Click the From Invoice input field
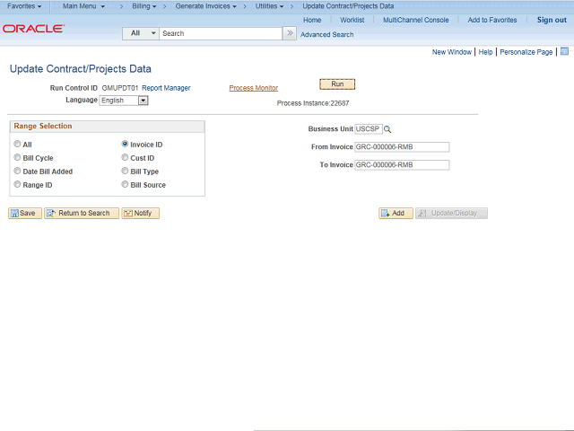Image resolution: width=574 pixels, height=431 pixels. (x=402, y=147)
